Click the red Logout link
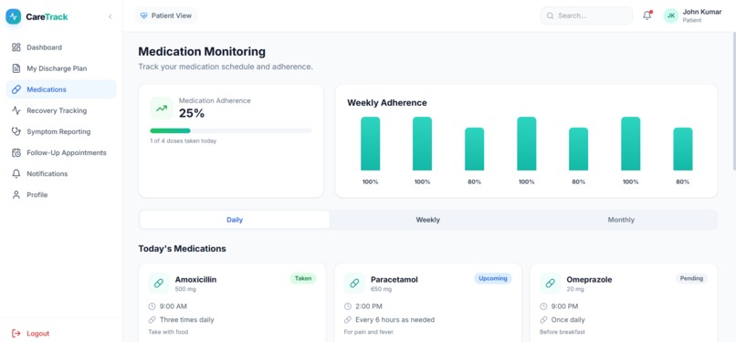This screenshot has width=736, height=342. [30, 334]
